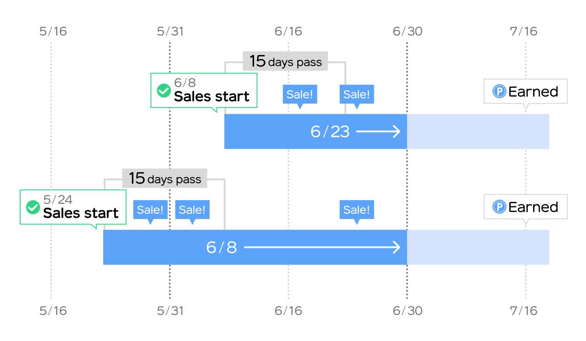
Task: Click the lower "15 days pass" label
Action: pos(164,179)
